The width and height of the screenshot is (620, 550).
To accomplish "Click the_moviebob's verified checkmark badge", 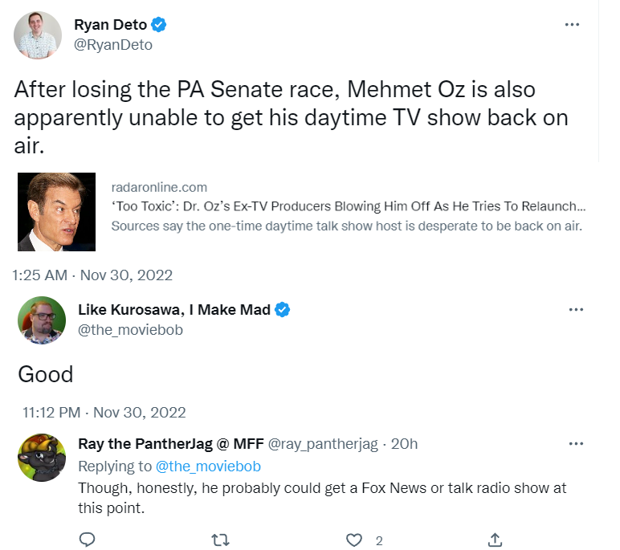I will pos(283,310).
